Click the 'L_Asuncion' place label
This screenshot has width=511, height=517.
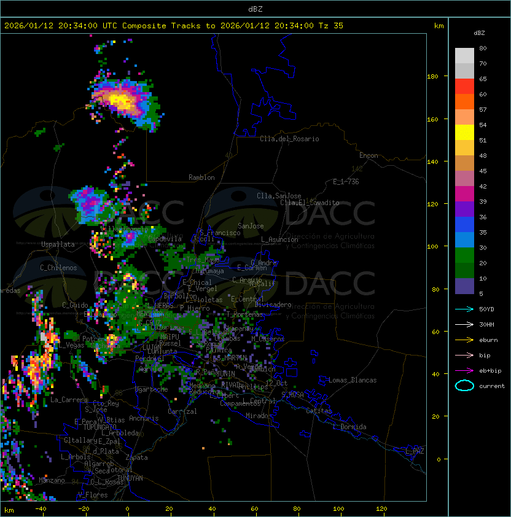pos(279,239)
